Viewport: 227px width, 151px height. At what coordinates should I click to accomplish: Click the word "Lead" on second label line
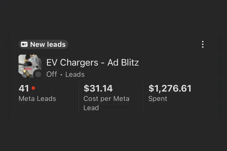point(91,108)
